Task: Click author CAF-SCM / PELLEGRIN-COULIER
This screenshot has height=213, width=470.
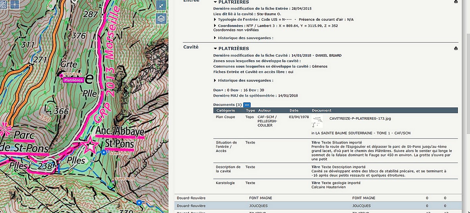Action: [268, 121]
